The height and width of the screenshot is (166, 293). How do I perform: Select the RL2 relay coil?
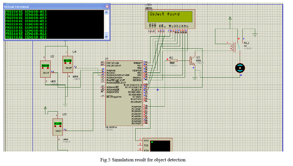pyautogui.click(x=233, y=48)
